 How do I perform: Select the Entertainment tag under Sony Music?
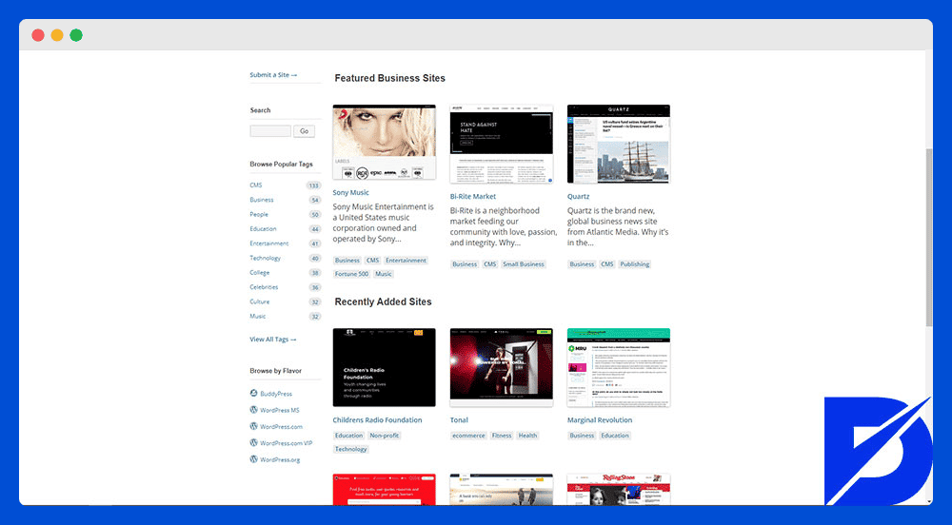coord(406,261)
